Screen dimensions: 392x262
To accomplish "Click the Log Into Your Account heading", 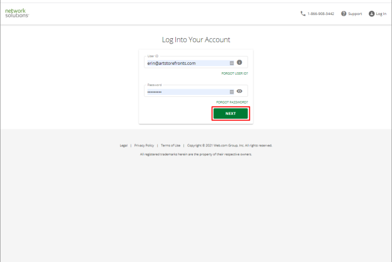I will click(x=196, y=40).
